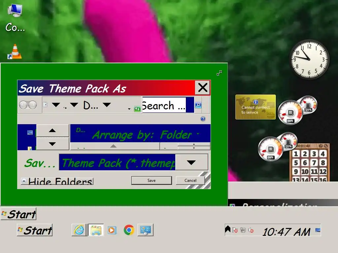Click puzzle tile number 11
This screenshot has height=253, width=338.
314,171
